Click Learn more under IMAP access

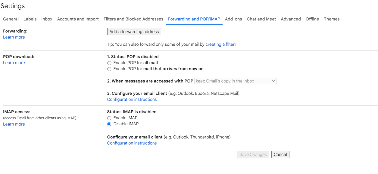(x=14, y=124)
